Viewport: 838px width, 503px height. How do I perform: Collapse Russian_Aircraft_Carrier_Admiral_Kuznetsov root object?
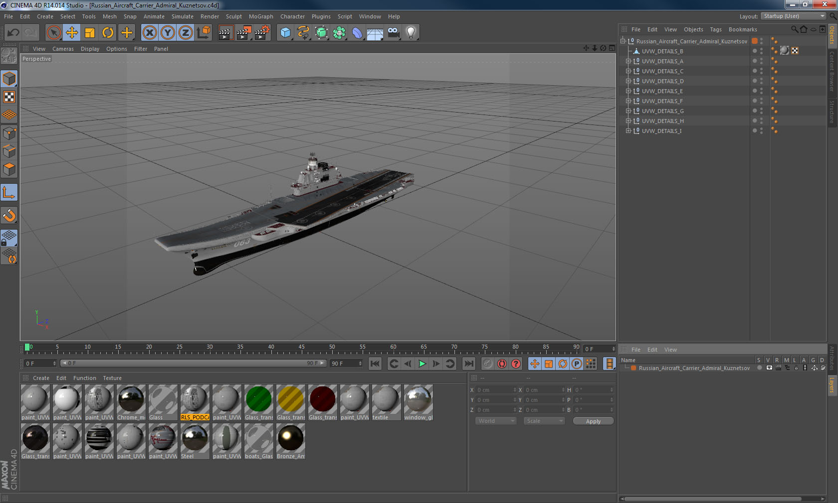(x=623, y=41)
